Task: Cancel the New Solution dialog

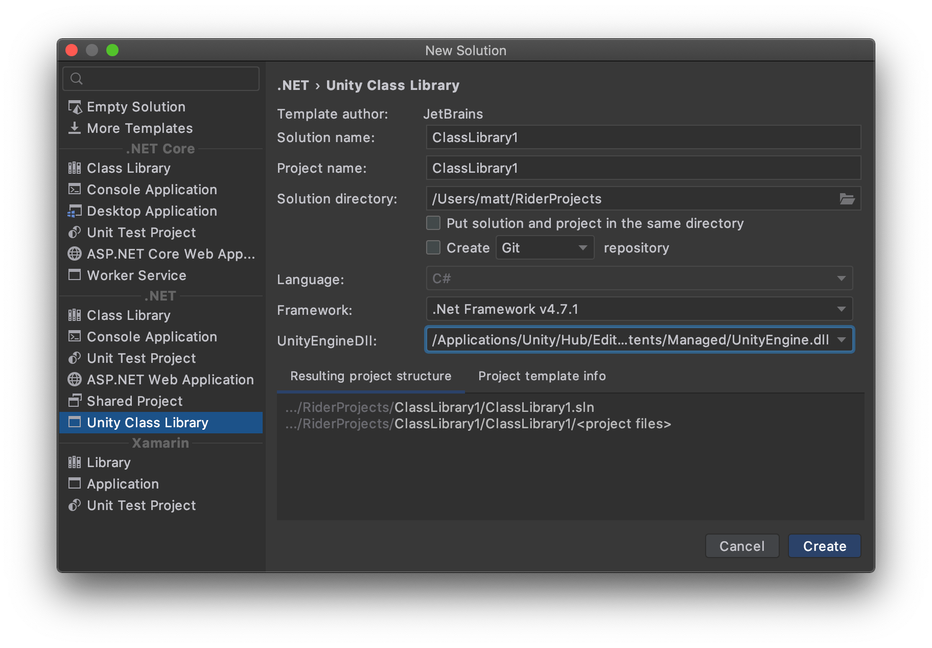Action: 742,546
